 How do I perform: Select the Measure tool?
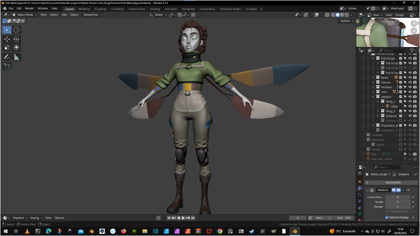[16, 57]
